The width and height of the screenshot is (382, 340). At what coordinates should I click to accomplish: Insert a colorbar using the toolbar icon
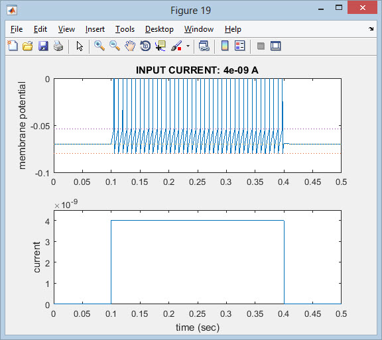(225, 46)
